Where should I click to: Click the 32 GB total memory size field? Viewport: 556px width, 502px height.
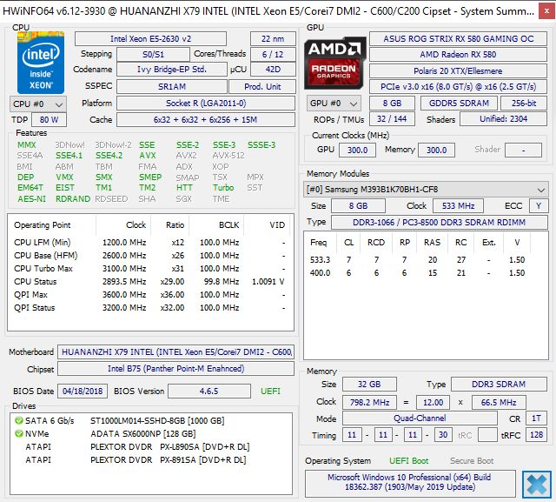(369, 385)
